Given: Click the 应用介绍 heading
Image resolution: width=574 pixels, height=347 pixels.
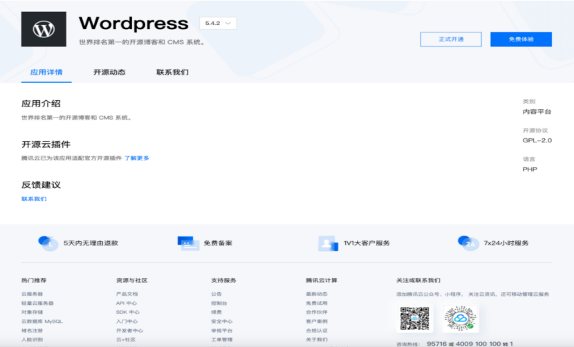Looking at the screenshot, I should 41,104.
